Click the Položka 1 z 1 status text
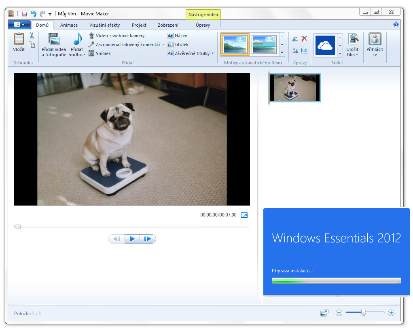The width and height of the screenshot is (413, 331). [28, 313]
